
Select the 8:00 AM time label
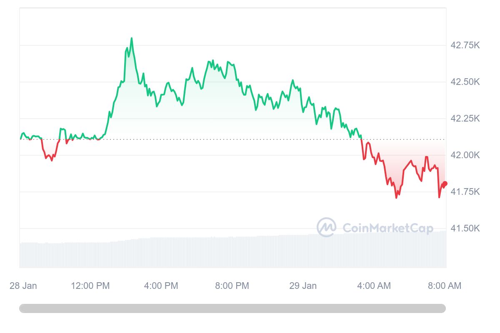click(x=444, y=286)
